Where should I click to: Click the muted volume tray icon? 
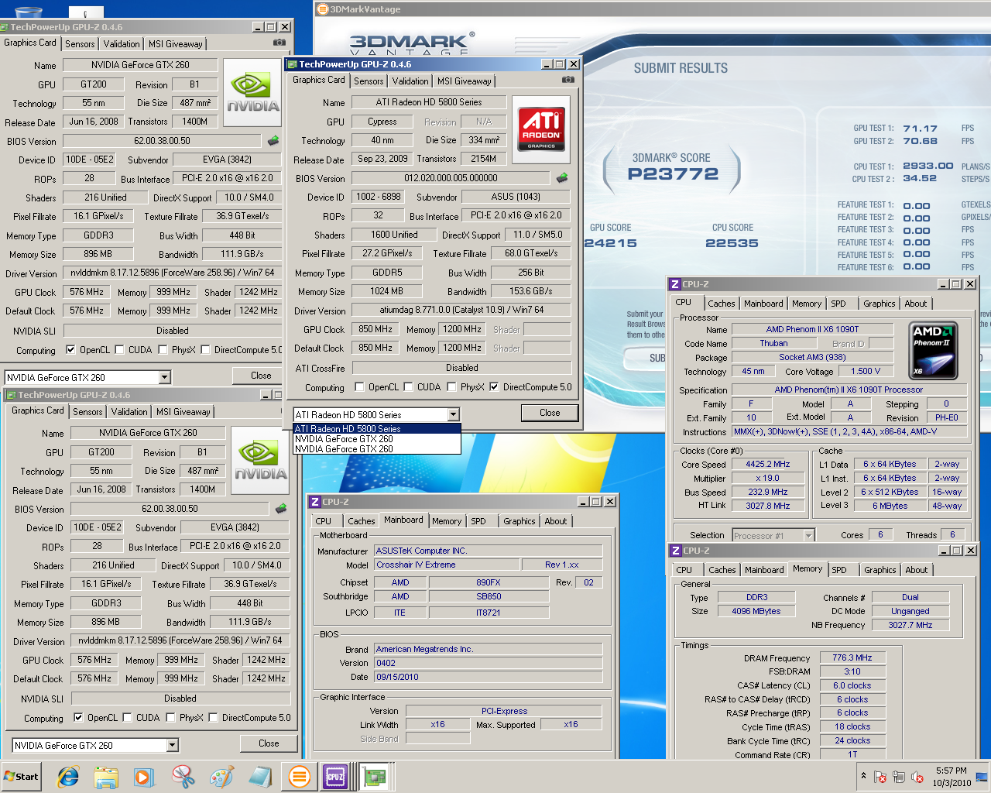click(x=917, y=777)
